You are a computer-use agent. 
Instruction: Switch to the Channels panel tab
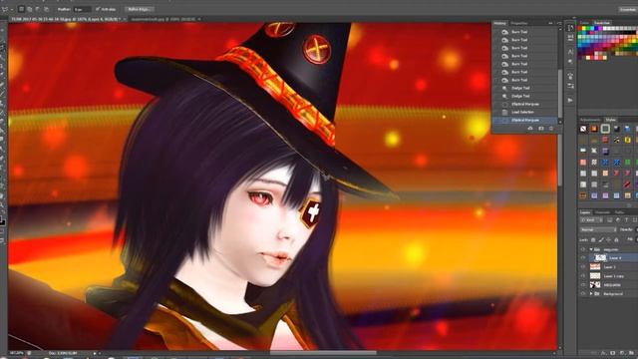(602, 212)
